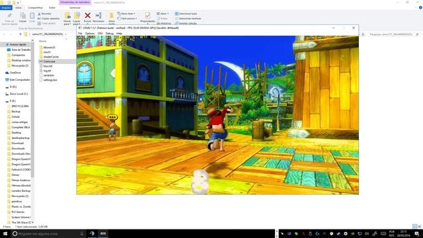Open the File menu in Cemu

tap(80, 34)
